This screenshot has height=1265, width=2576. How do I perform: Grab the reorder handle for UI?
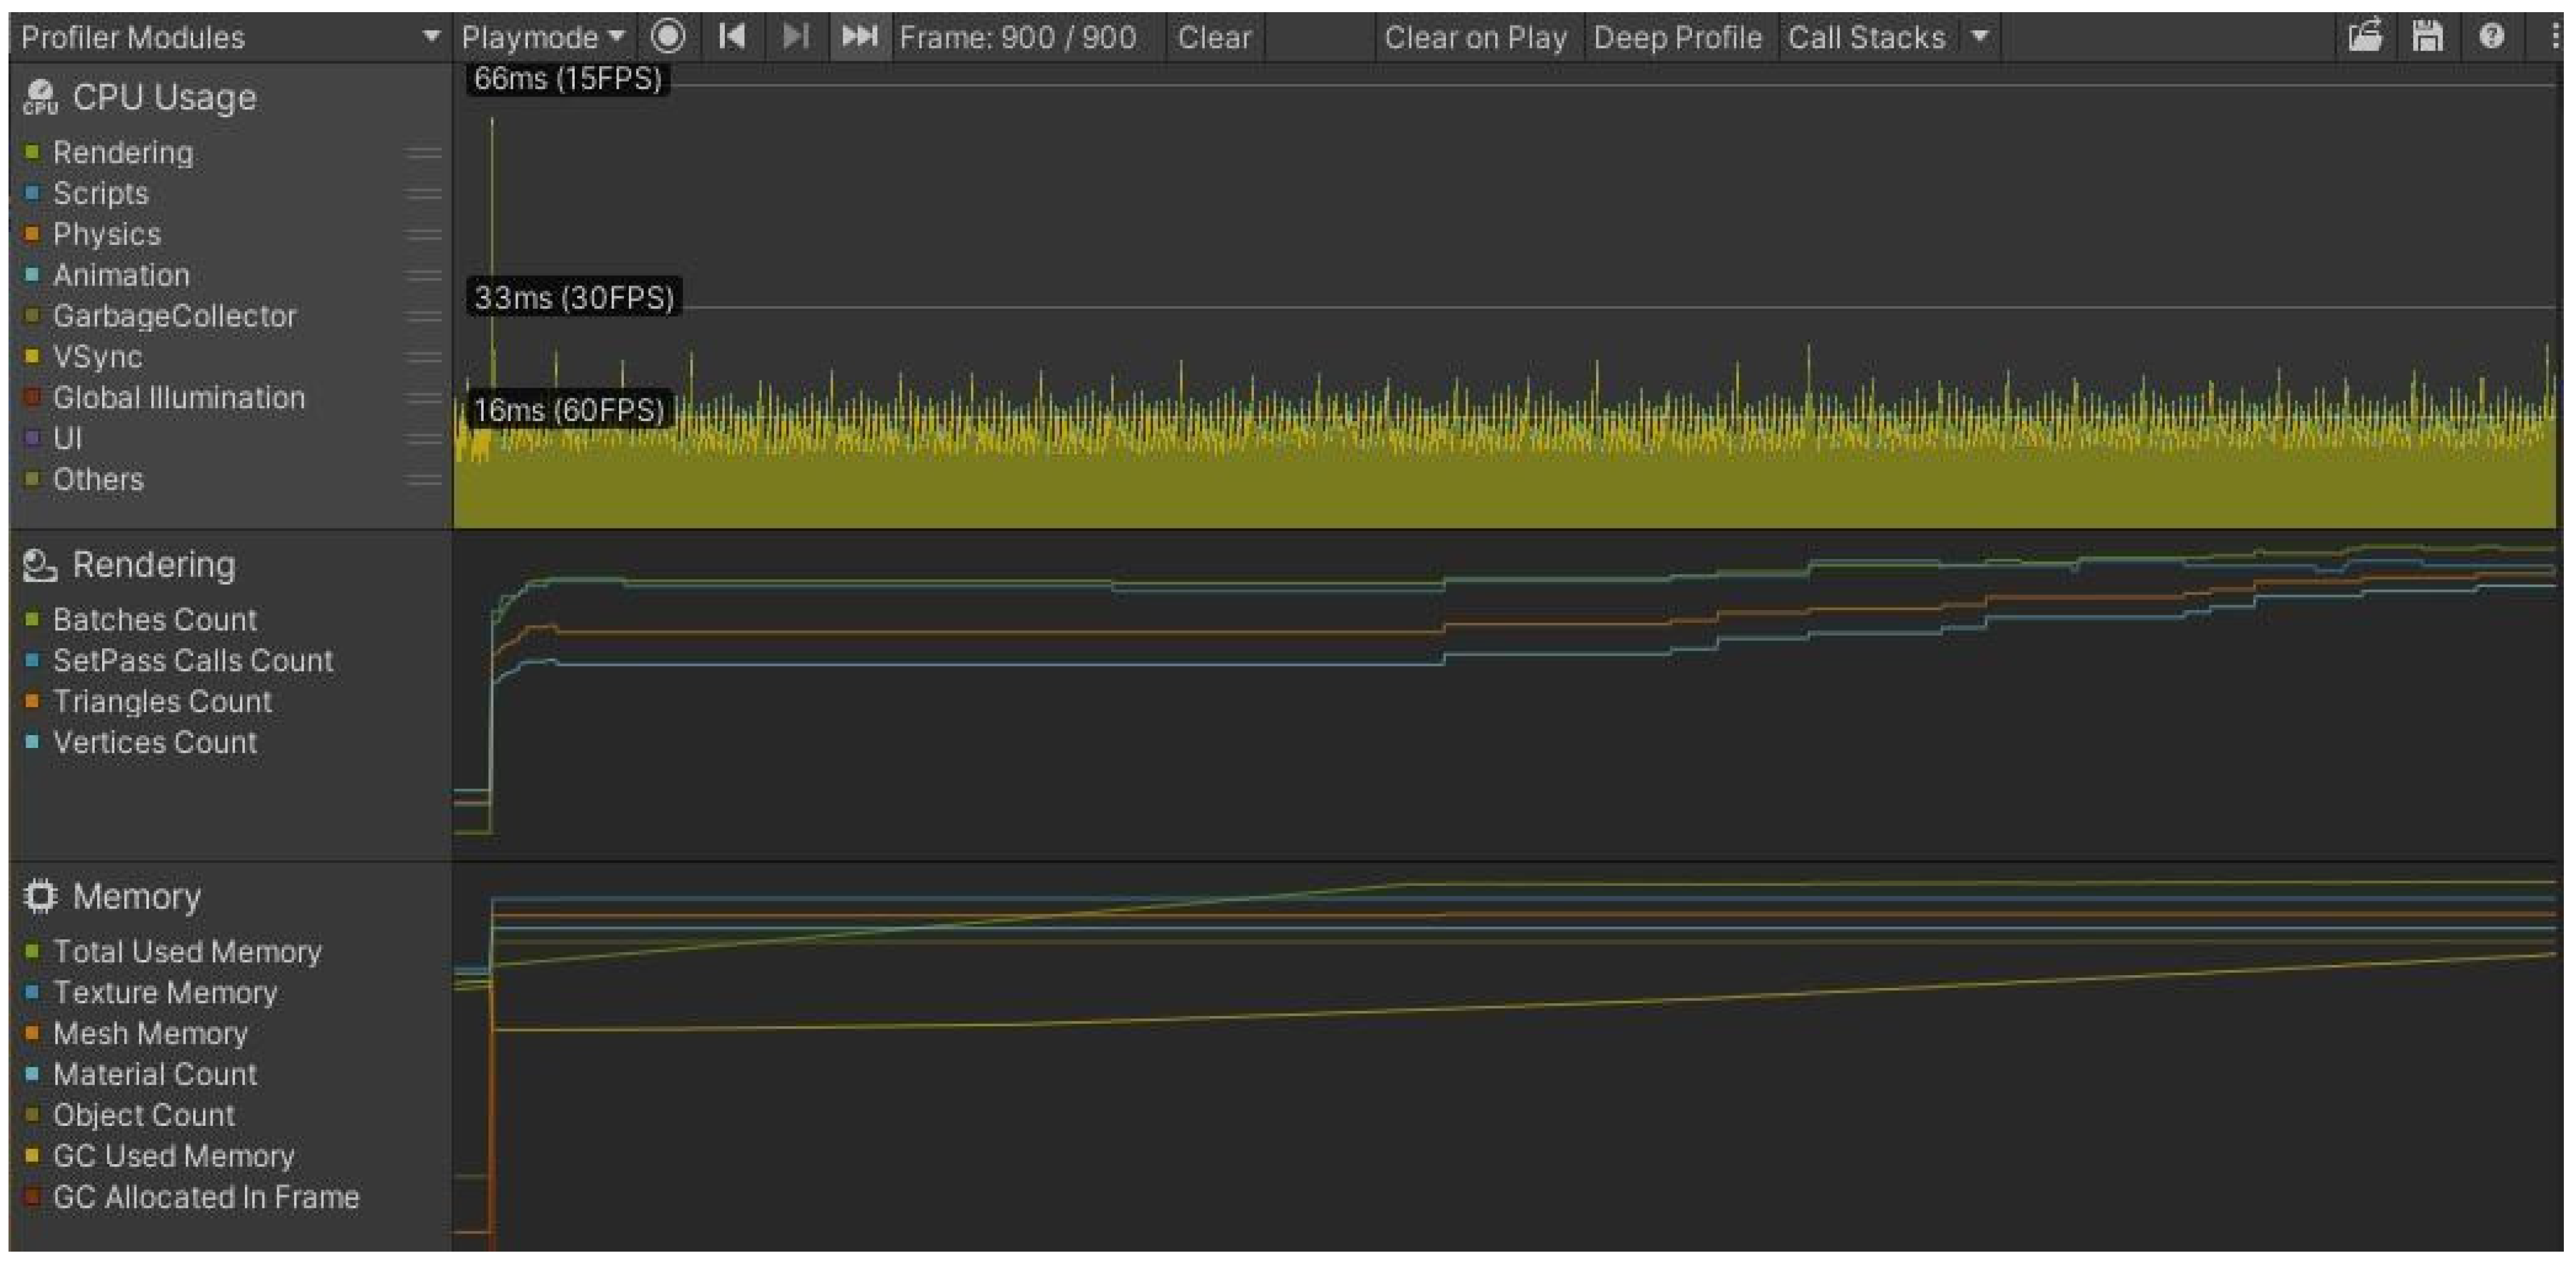point(424,439)
